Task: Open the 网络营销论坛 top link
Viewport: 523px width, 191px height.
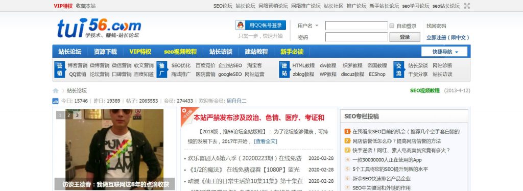Action: (273, 6)
